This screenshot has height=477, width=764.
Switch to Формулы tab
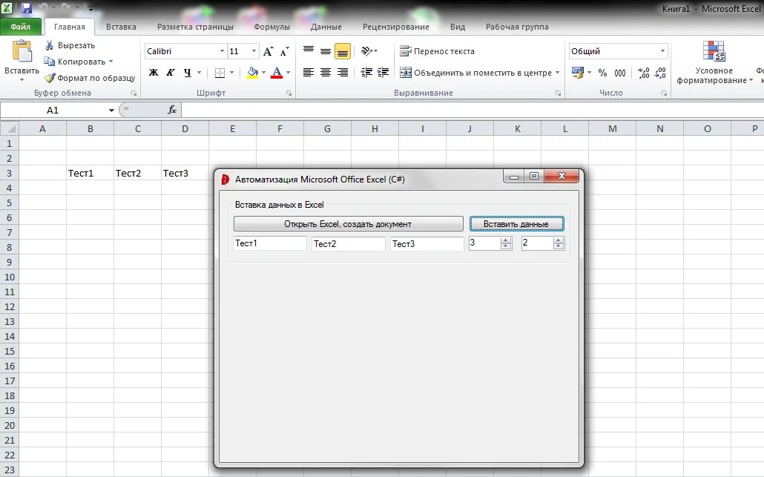(x=271, y=27)
